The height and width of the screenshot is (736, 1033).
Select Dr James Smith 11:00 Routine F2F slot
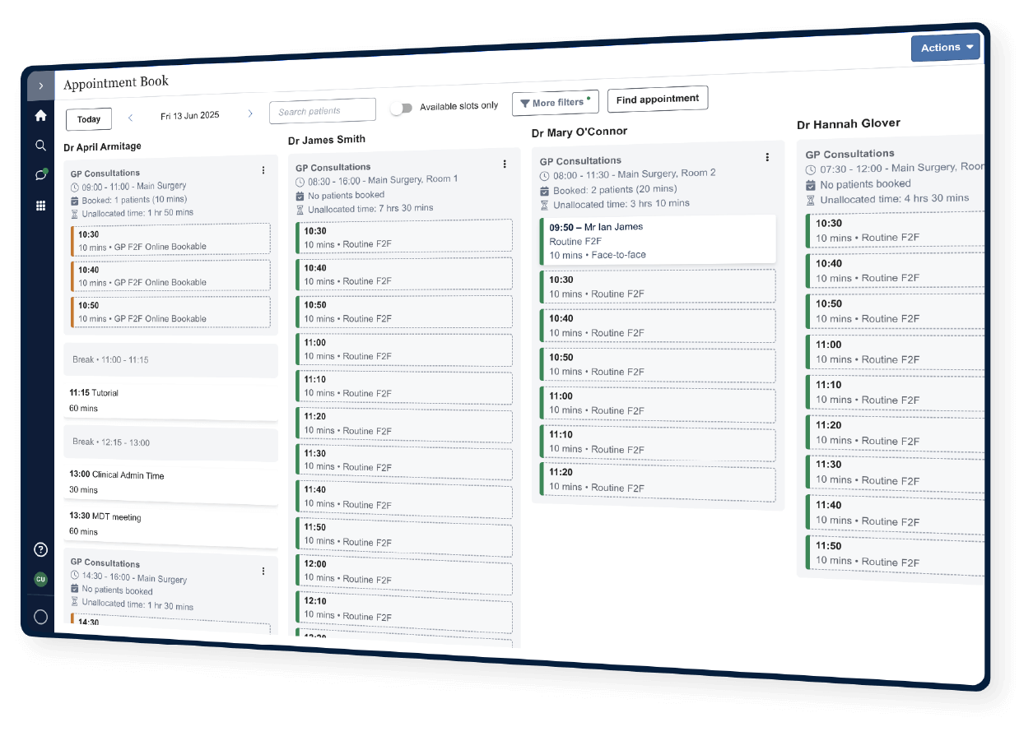[x=403, y=349]
